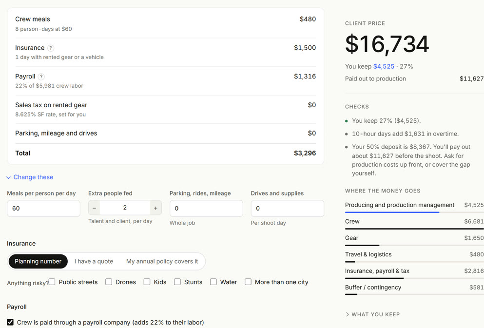Select the Planning number insurance option

point(38,261)
